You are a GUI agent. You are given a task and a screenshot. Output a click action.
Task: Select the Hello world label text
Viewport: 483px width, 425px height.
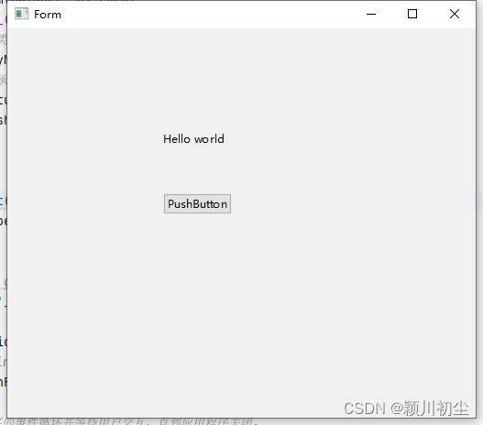tap(193, 139)
